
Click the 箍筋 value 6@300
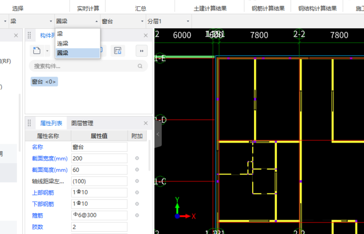coord(99,215)
